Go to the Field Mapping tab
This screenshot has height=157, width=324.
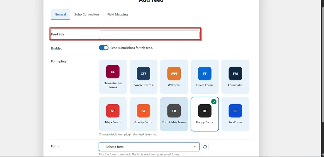tap(117, 15)
